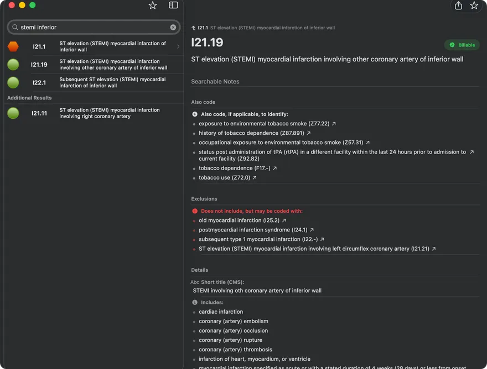
Task: Click the Includes info icon
Action: pos(195,302)
